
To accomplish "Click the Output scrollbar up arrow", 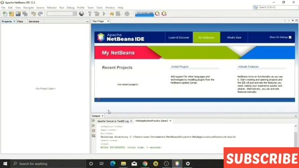I will pos(296,126).
